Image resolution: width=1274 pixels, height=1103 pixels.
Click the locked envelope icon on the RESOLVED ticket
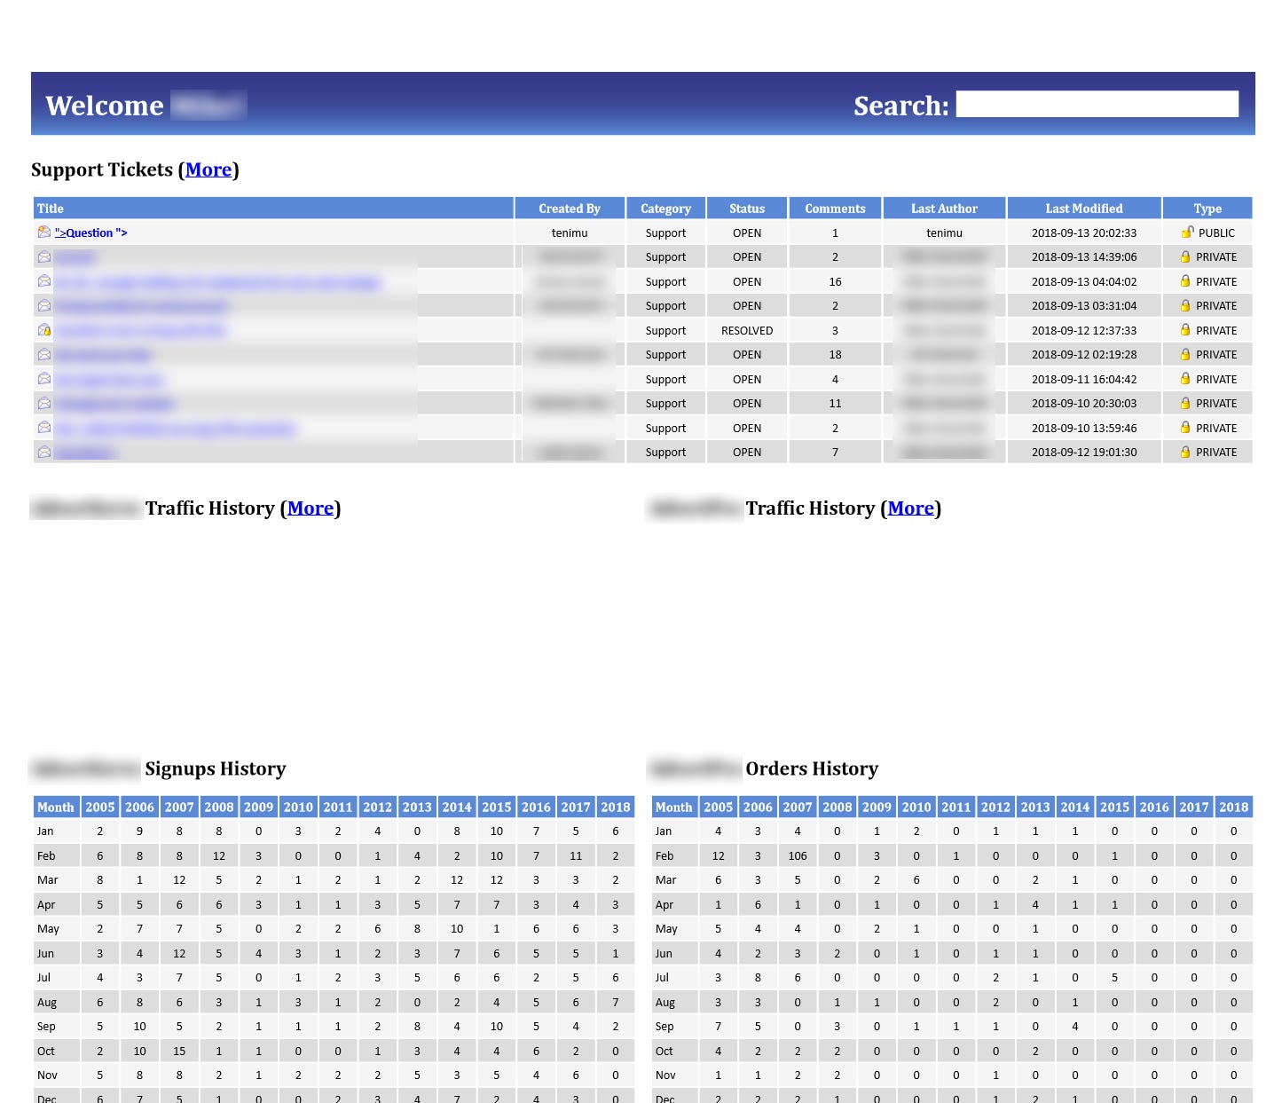tap(43, 330)
